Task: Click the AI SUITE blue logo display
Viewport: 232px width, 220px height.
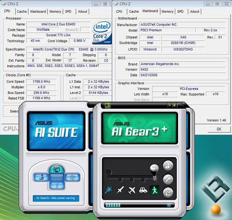Action: click(x=56, y=131)
